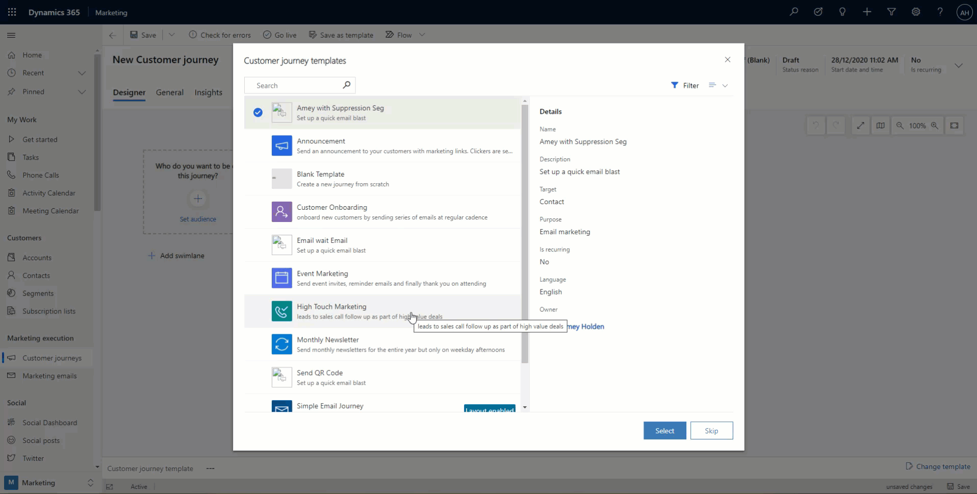Click Add swimlane

[176, 256]
